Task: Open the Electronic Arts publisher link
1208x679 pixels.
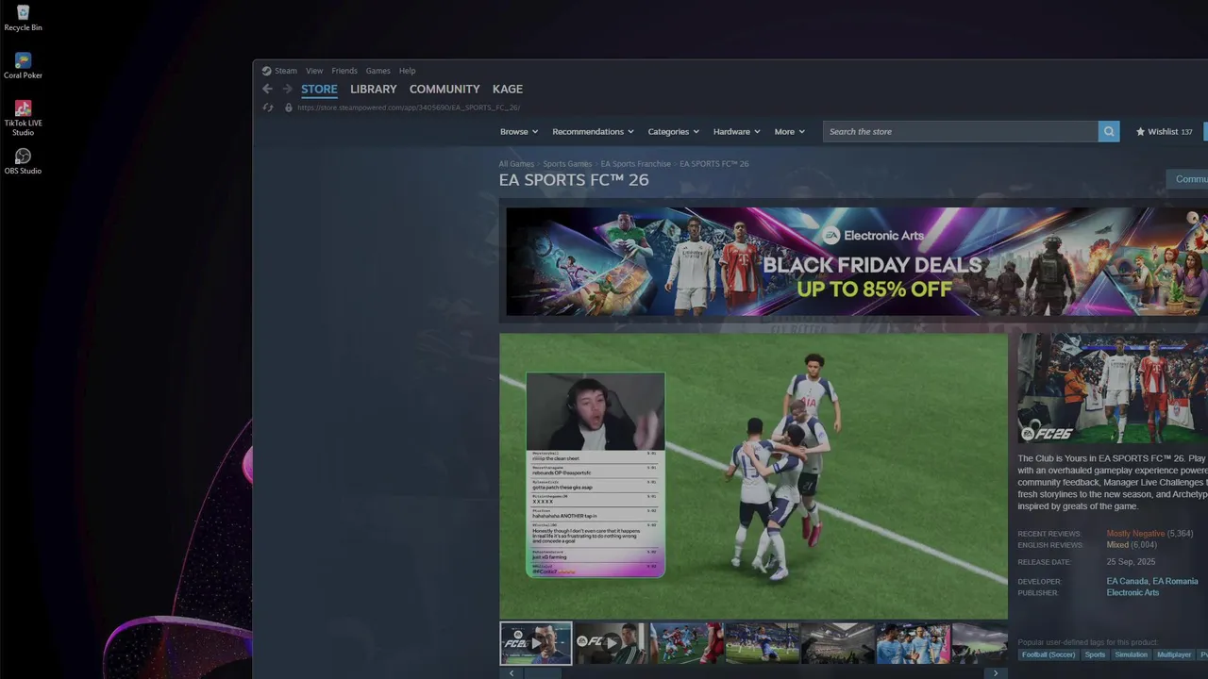Action: [1132, 592]
